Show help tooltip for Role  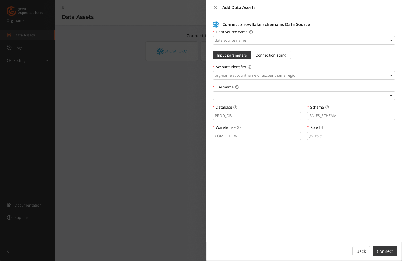pos(321,127)
